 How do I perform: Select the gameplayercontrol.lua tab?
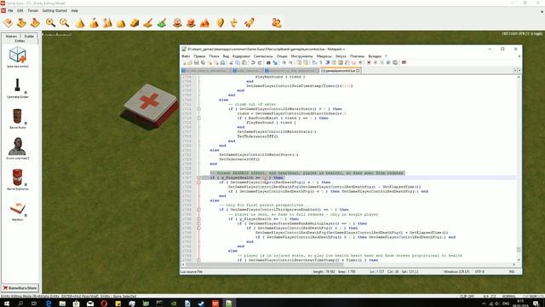pos(340,71)
